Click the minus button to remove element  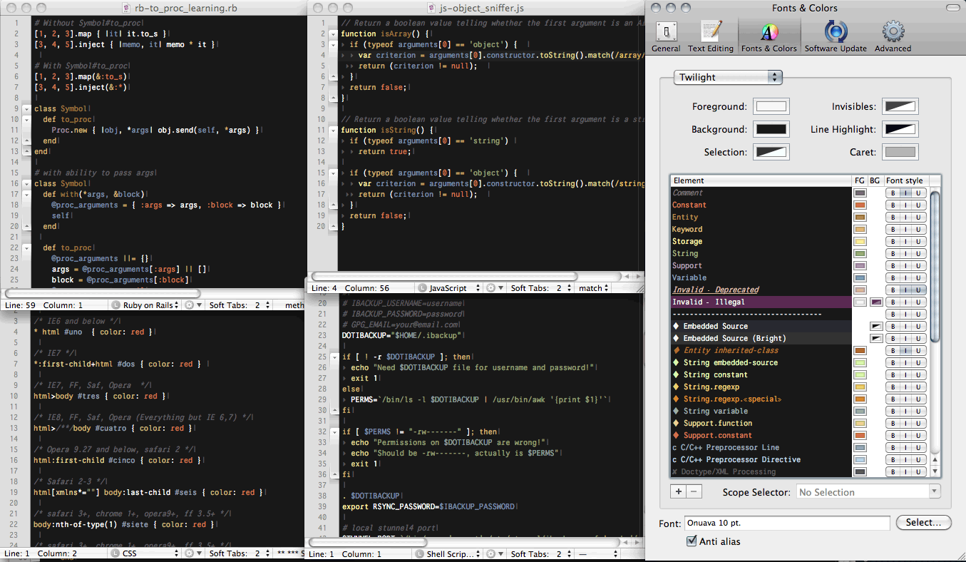[x=694, y=491]
